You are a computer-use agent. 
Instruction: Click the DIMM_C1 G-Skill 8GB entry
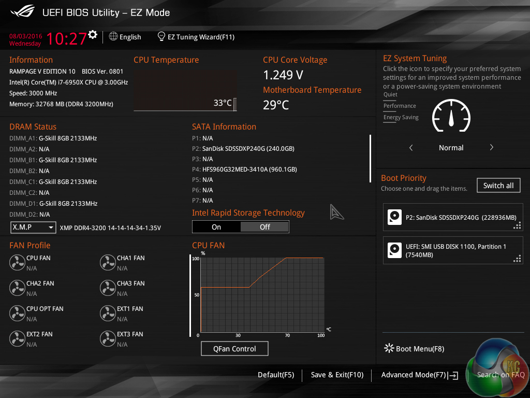[53, 182]
